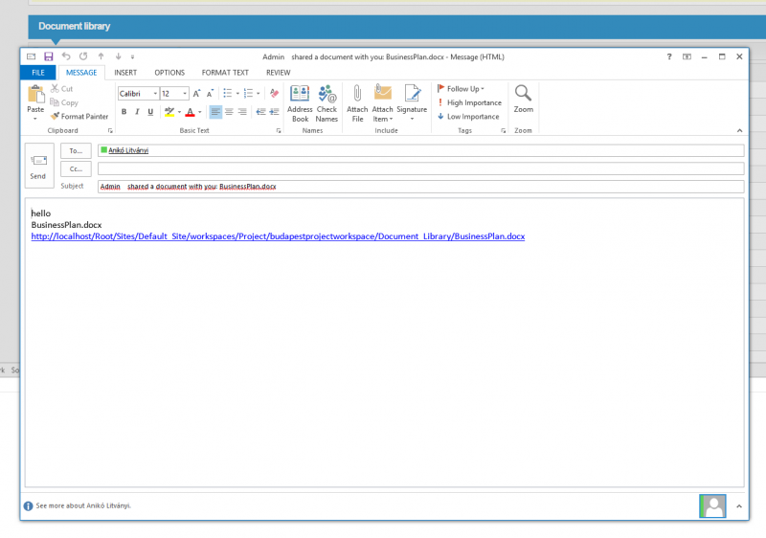
Task: Cut the selected text
Action: click(61, 89)
